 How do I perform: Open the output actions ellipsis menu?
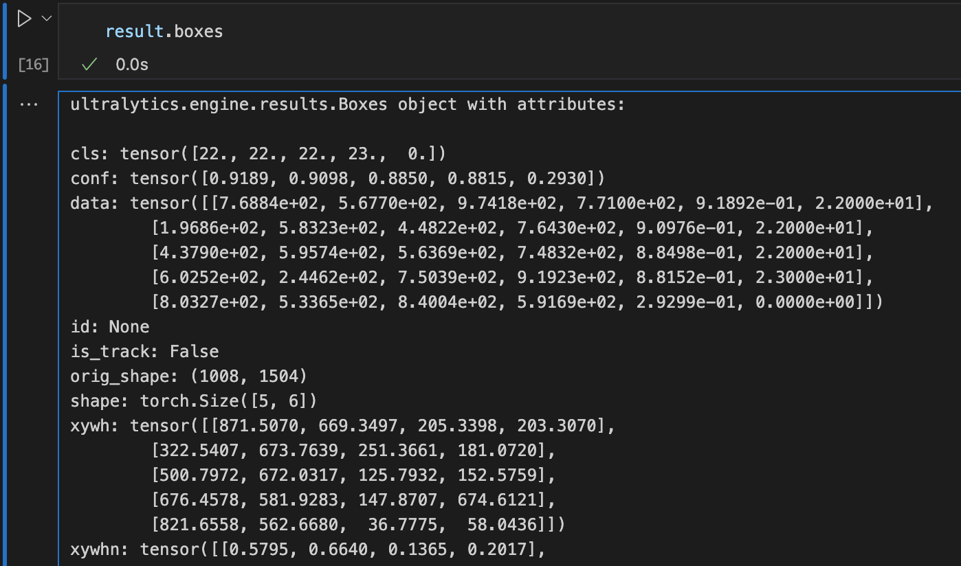point(30,104)
